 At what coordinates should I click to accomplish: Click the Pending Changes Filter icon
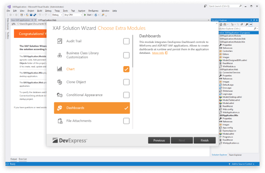pyautogui.click(x=232, y=24)
